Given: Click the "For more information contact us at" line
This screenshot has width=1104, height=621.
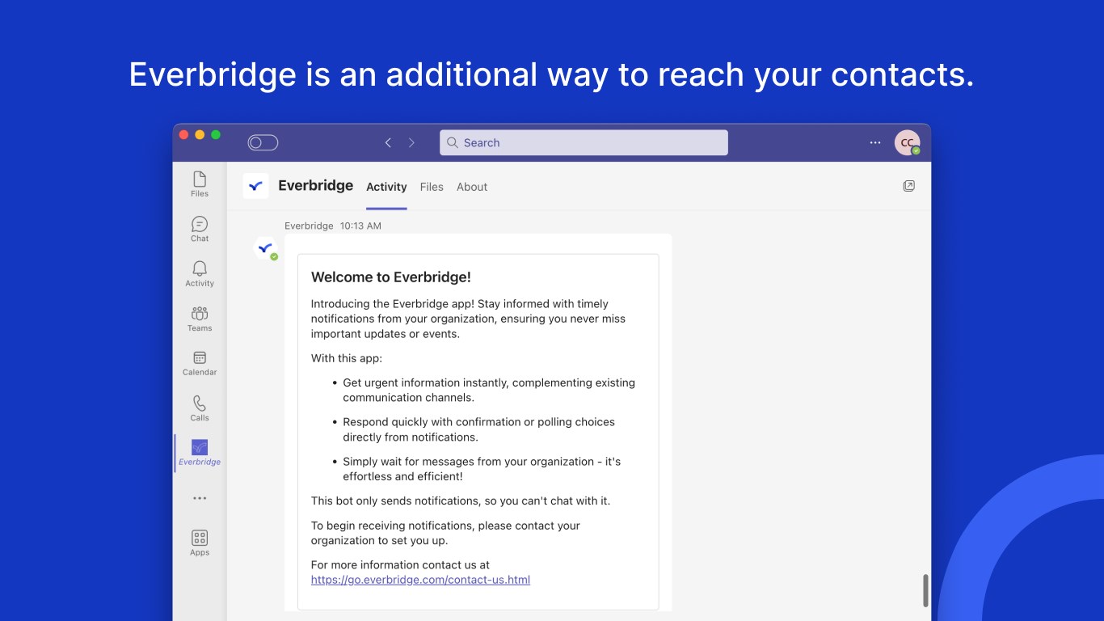Looking at the screenshot, I should pyautogui.click(x=400, y=564).
